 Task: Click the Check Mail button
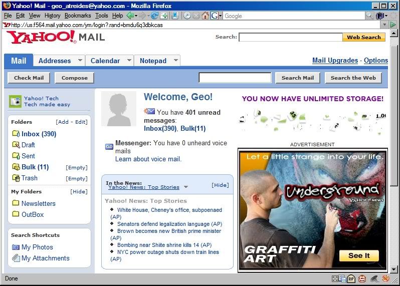(x=29, y=78)
